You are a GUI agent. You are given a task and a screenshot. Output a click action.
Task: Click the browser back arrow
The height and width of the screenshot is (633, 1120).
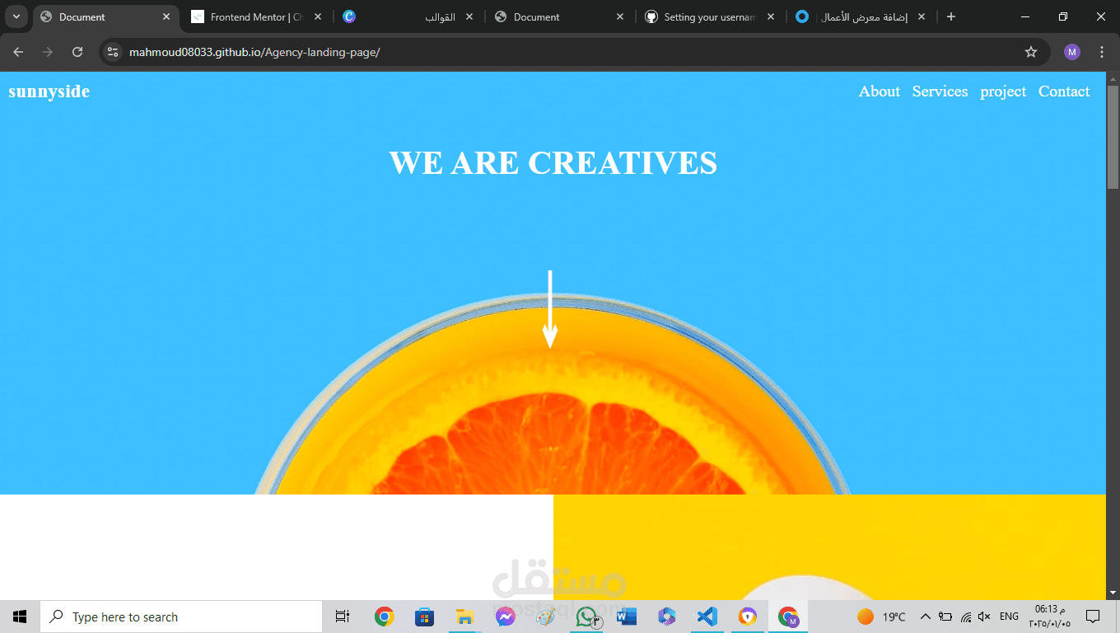click(x=18, y=52)
